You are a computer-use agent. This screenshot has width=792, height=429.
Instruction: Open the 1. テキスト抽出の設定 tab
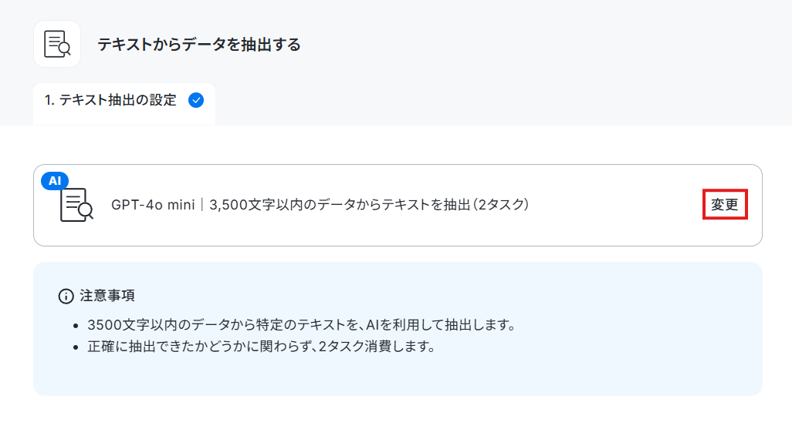click(x=124, y=103)
